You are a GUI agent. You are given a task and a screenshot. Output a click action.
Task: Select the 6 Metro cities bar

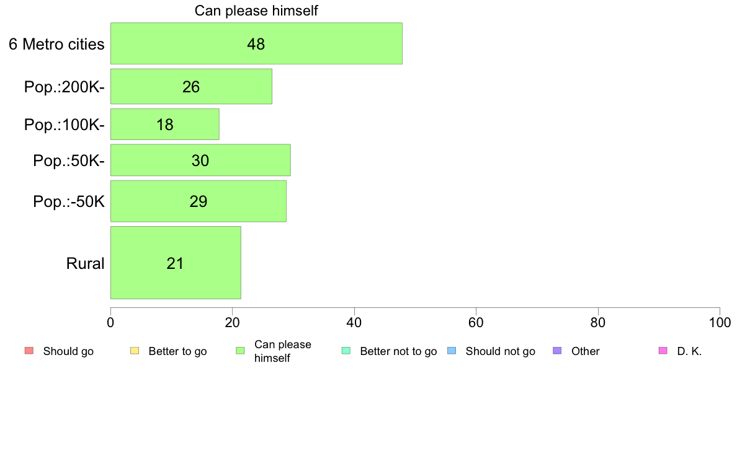[x=256, y=43]
